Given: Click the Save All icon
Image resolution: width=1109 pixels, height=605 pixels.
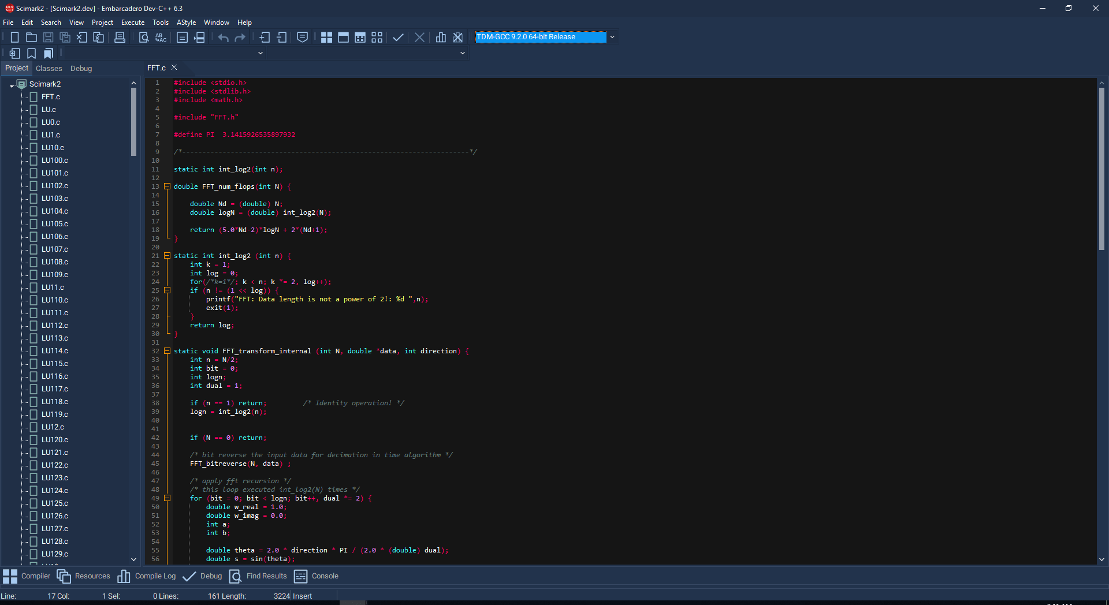Looking at the screenshot, I should click(x=65, y=37).
